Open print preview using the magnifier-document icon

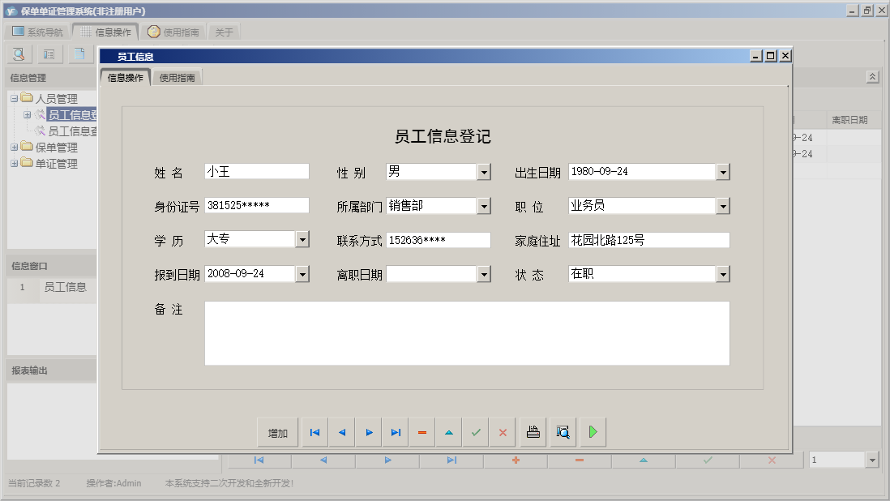pyautogui.click(x=562, y=432)
